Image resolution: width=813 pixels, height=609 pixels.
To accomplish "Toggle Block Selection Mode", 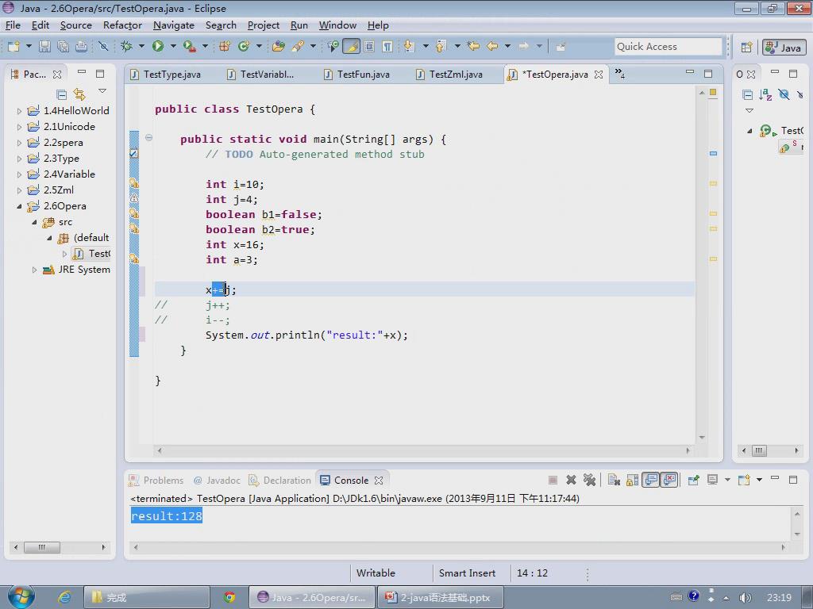I will pos(369,47).
